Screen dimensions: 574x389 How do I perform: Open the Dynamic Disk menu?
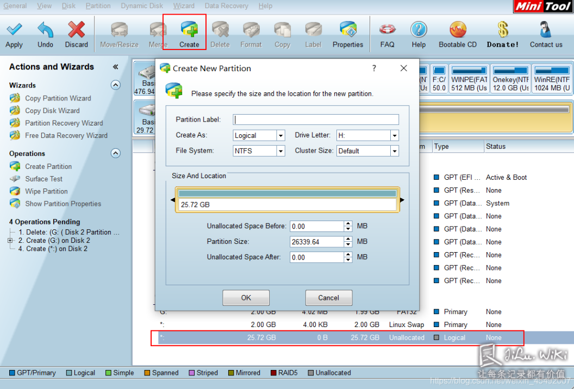coord(142,6)
